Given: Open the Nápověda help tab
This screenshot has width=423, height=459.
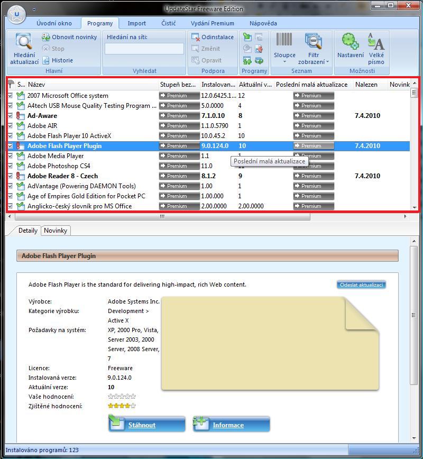Looking at the screenshot, I should (x=263, y=23).
